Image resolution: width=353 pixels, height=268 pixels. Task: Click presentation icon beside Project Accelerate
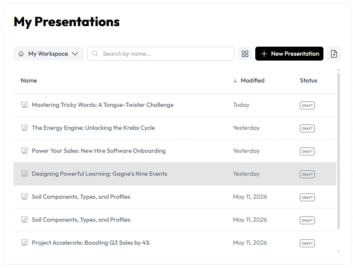pos(25,243)
